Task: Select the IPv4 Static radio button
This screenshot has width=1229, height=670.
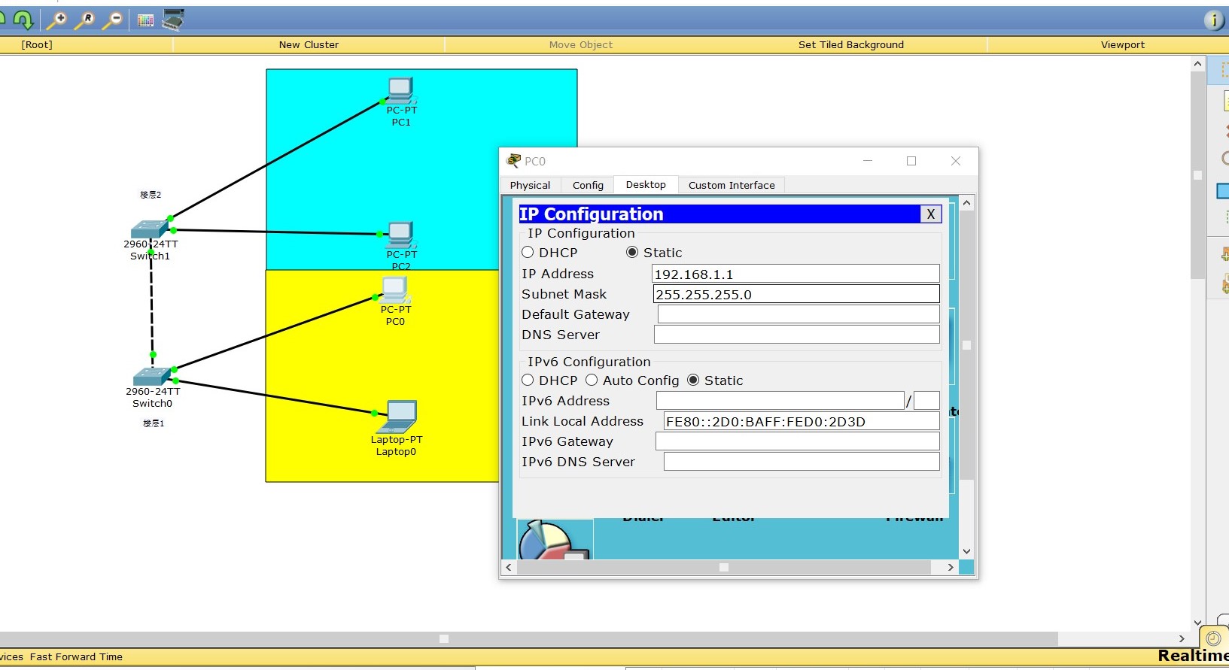Action: (x=632, y=253)
